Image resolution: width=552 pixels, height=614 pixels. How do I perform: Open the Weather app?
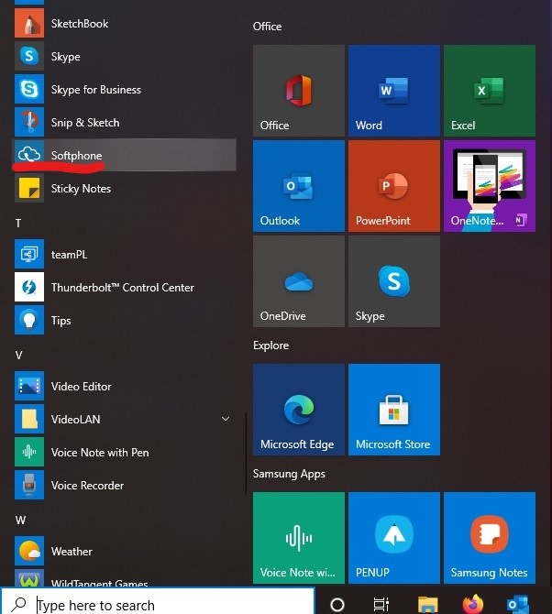click(125, 551)
